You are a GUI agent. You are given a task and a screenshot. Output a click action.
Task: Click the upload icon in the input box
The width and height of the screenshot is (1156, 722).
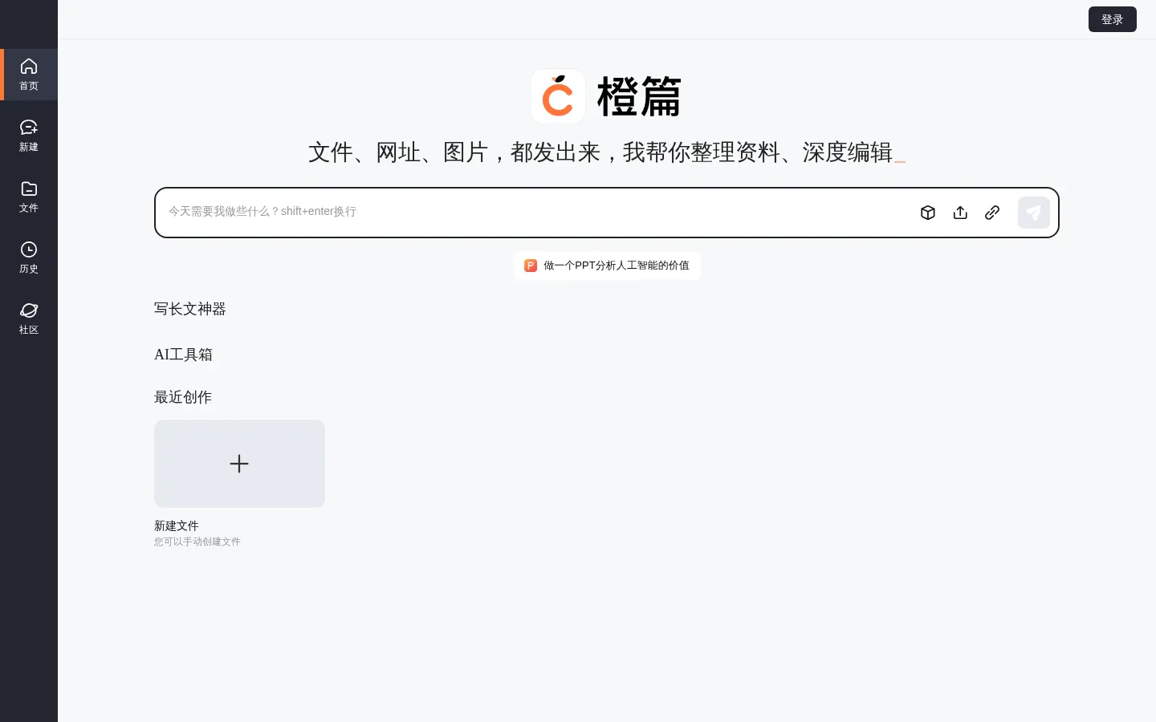[x=960, y=213]
